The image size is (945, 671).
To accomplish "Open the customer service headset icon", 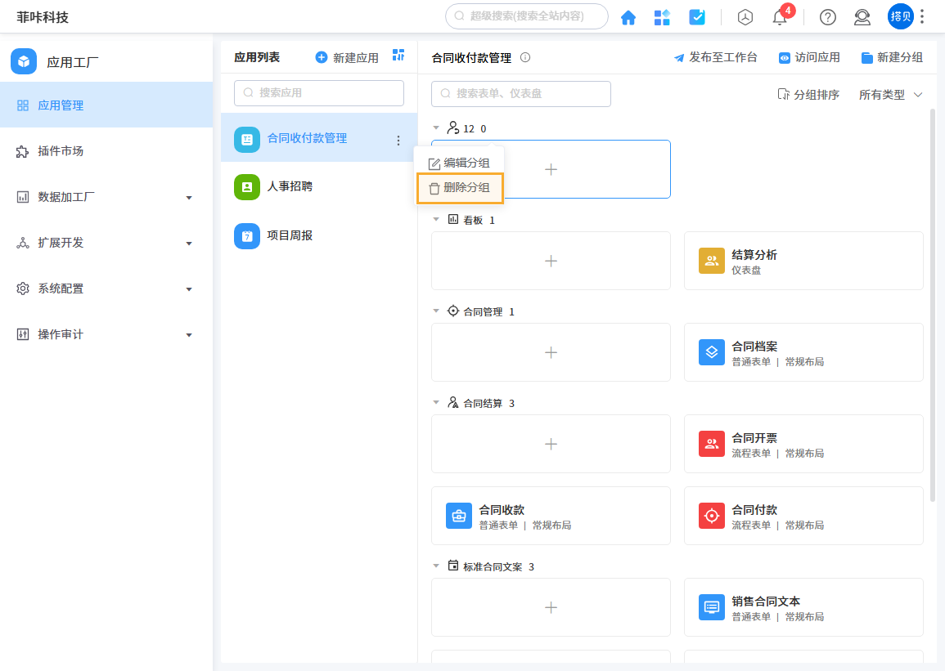I will tap(862, 17).
